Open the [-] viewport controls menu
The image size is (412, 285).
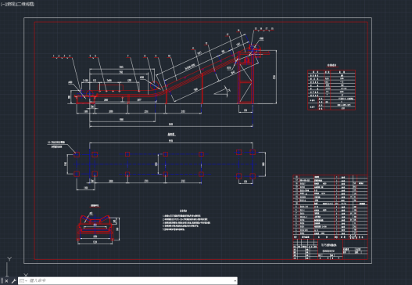(x=2, y=4)
